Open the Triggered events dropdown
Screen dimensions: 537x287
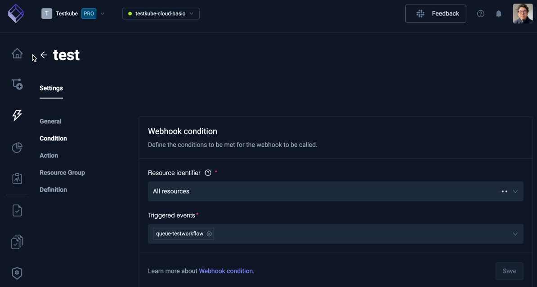click(x=515, y=233)
